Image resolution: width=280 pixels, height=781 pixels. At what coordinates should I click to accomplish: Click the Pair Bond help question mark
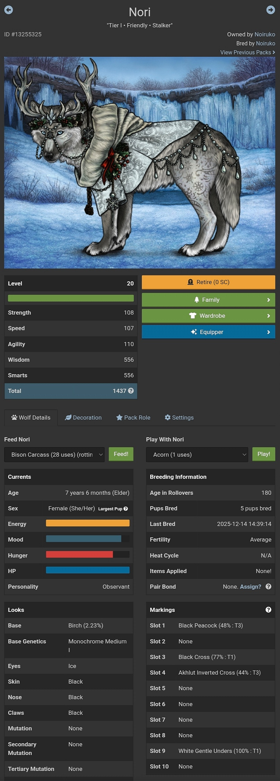coord(268,586)
